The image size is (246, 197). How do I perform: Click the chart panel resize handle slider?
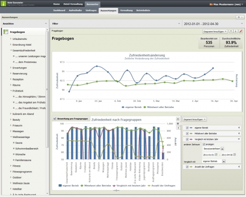coord(116,190)
